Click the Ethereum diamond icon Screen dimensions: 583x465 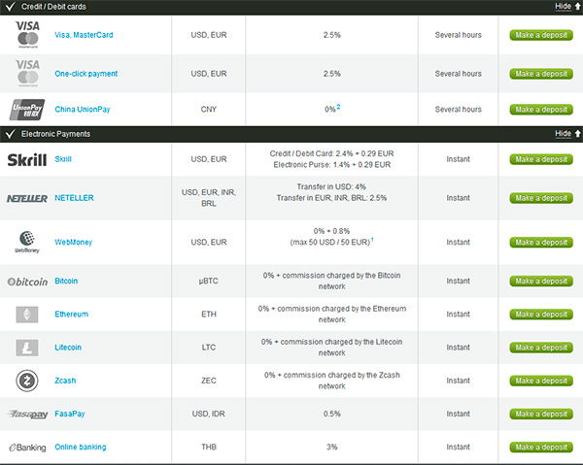pyautogui.click(x=27, y=315)
